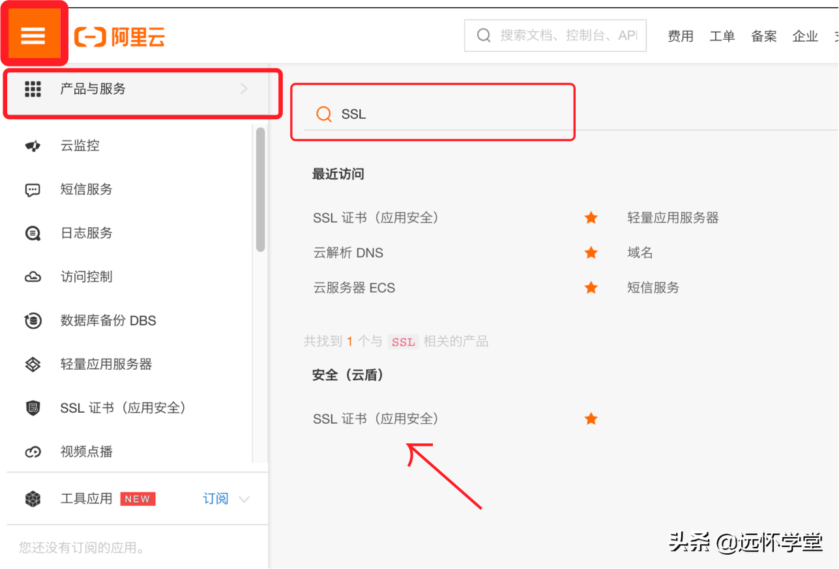
Task: Click the 短信服务 chat bubble icon in sidebar
Action: pos(33,189)
